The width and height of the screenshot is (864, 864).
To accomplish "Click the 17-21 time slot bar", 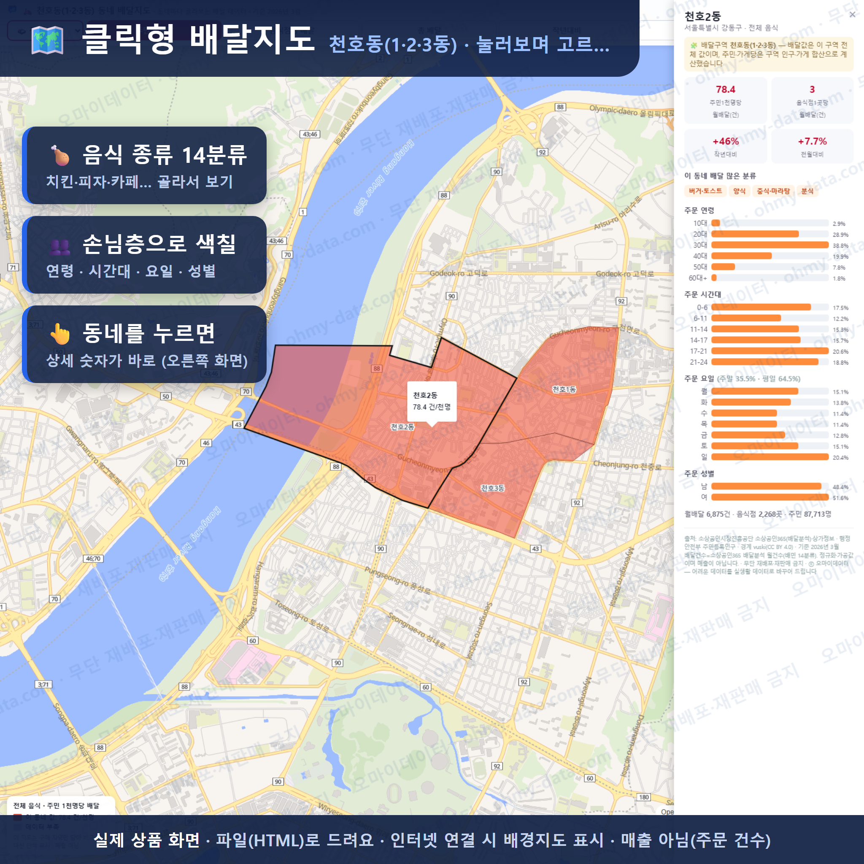I will (x=769, y=351).
